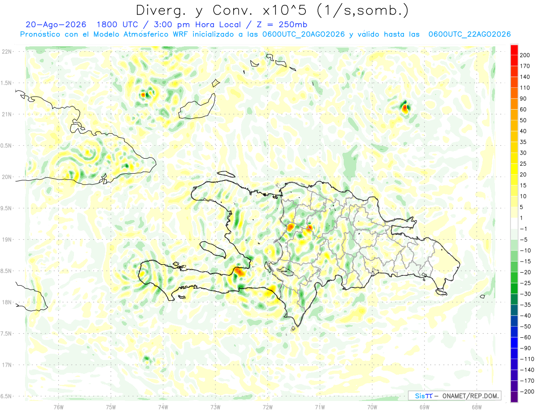Click the '73W' longitude label
Screen dimensions: 535x413
pyautogui.click(x=215, y=407)
